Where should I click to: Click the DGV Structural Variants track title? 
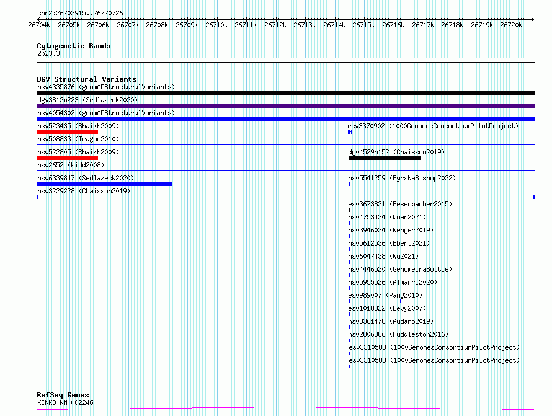87,79
